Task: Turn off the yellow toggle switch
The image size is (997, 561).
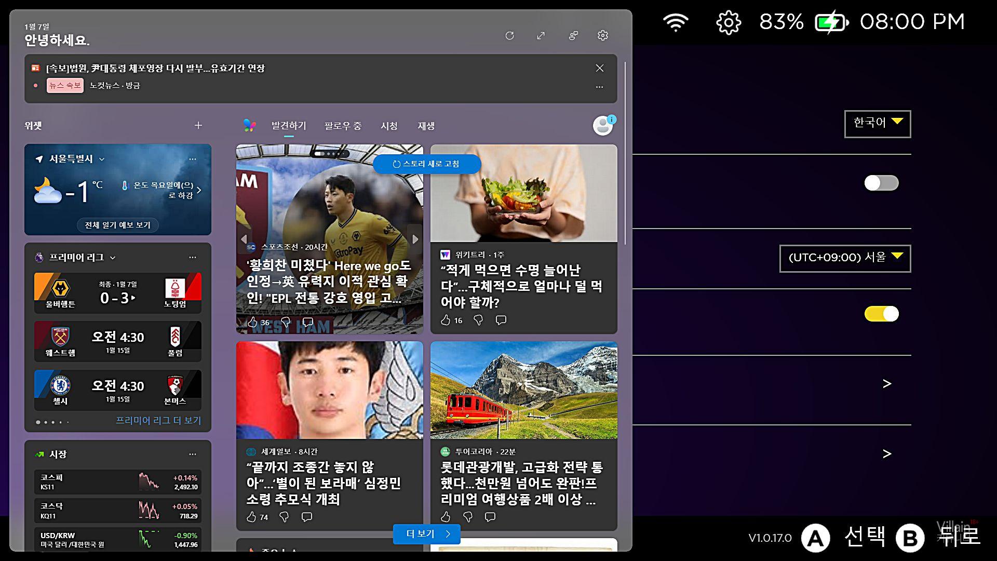Action: click(x=881, y=314)
